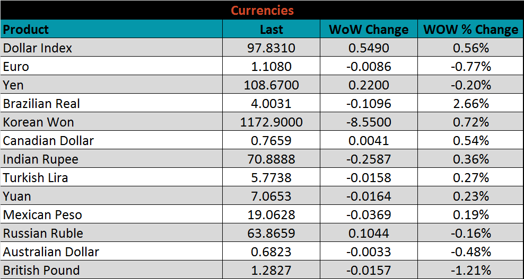Select British Pound percent change -1.21%
Screen dimensions: 524x279
point(470,271)
